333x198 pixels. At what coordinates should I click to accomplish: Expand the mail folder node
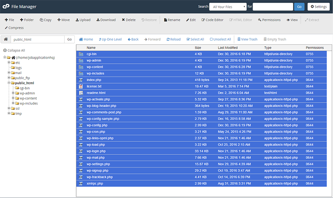(9, 72)
